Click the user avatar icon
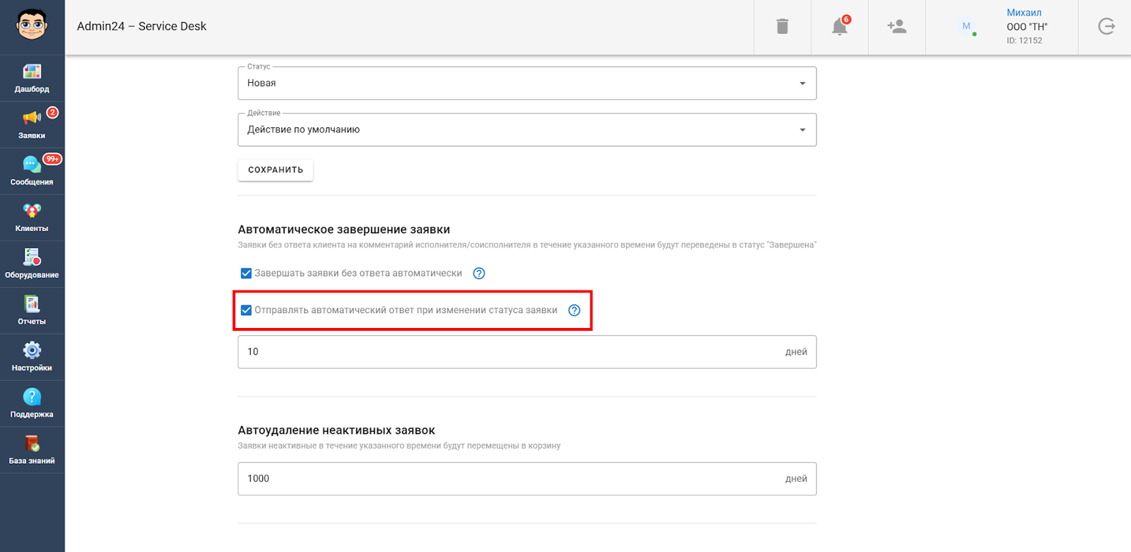Image resolution: width=1131 pixels, height=552 pixels. pos(966,27)
